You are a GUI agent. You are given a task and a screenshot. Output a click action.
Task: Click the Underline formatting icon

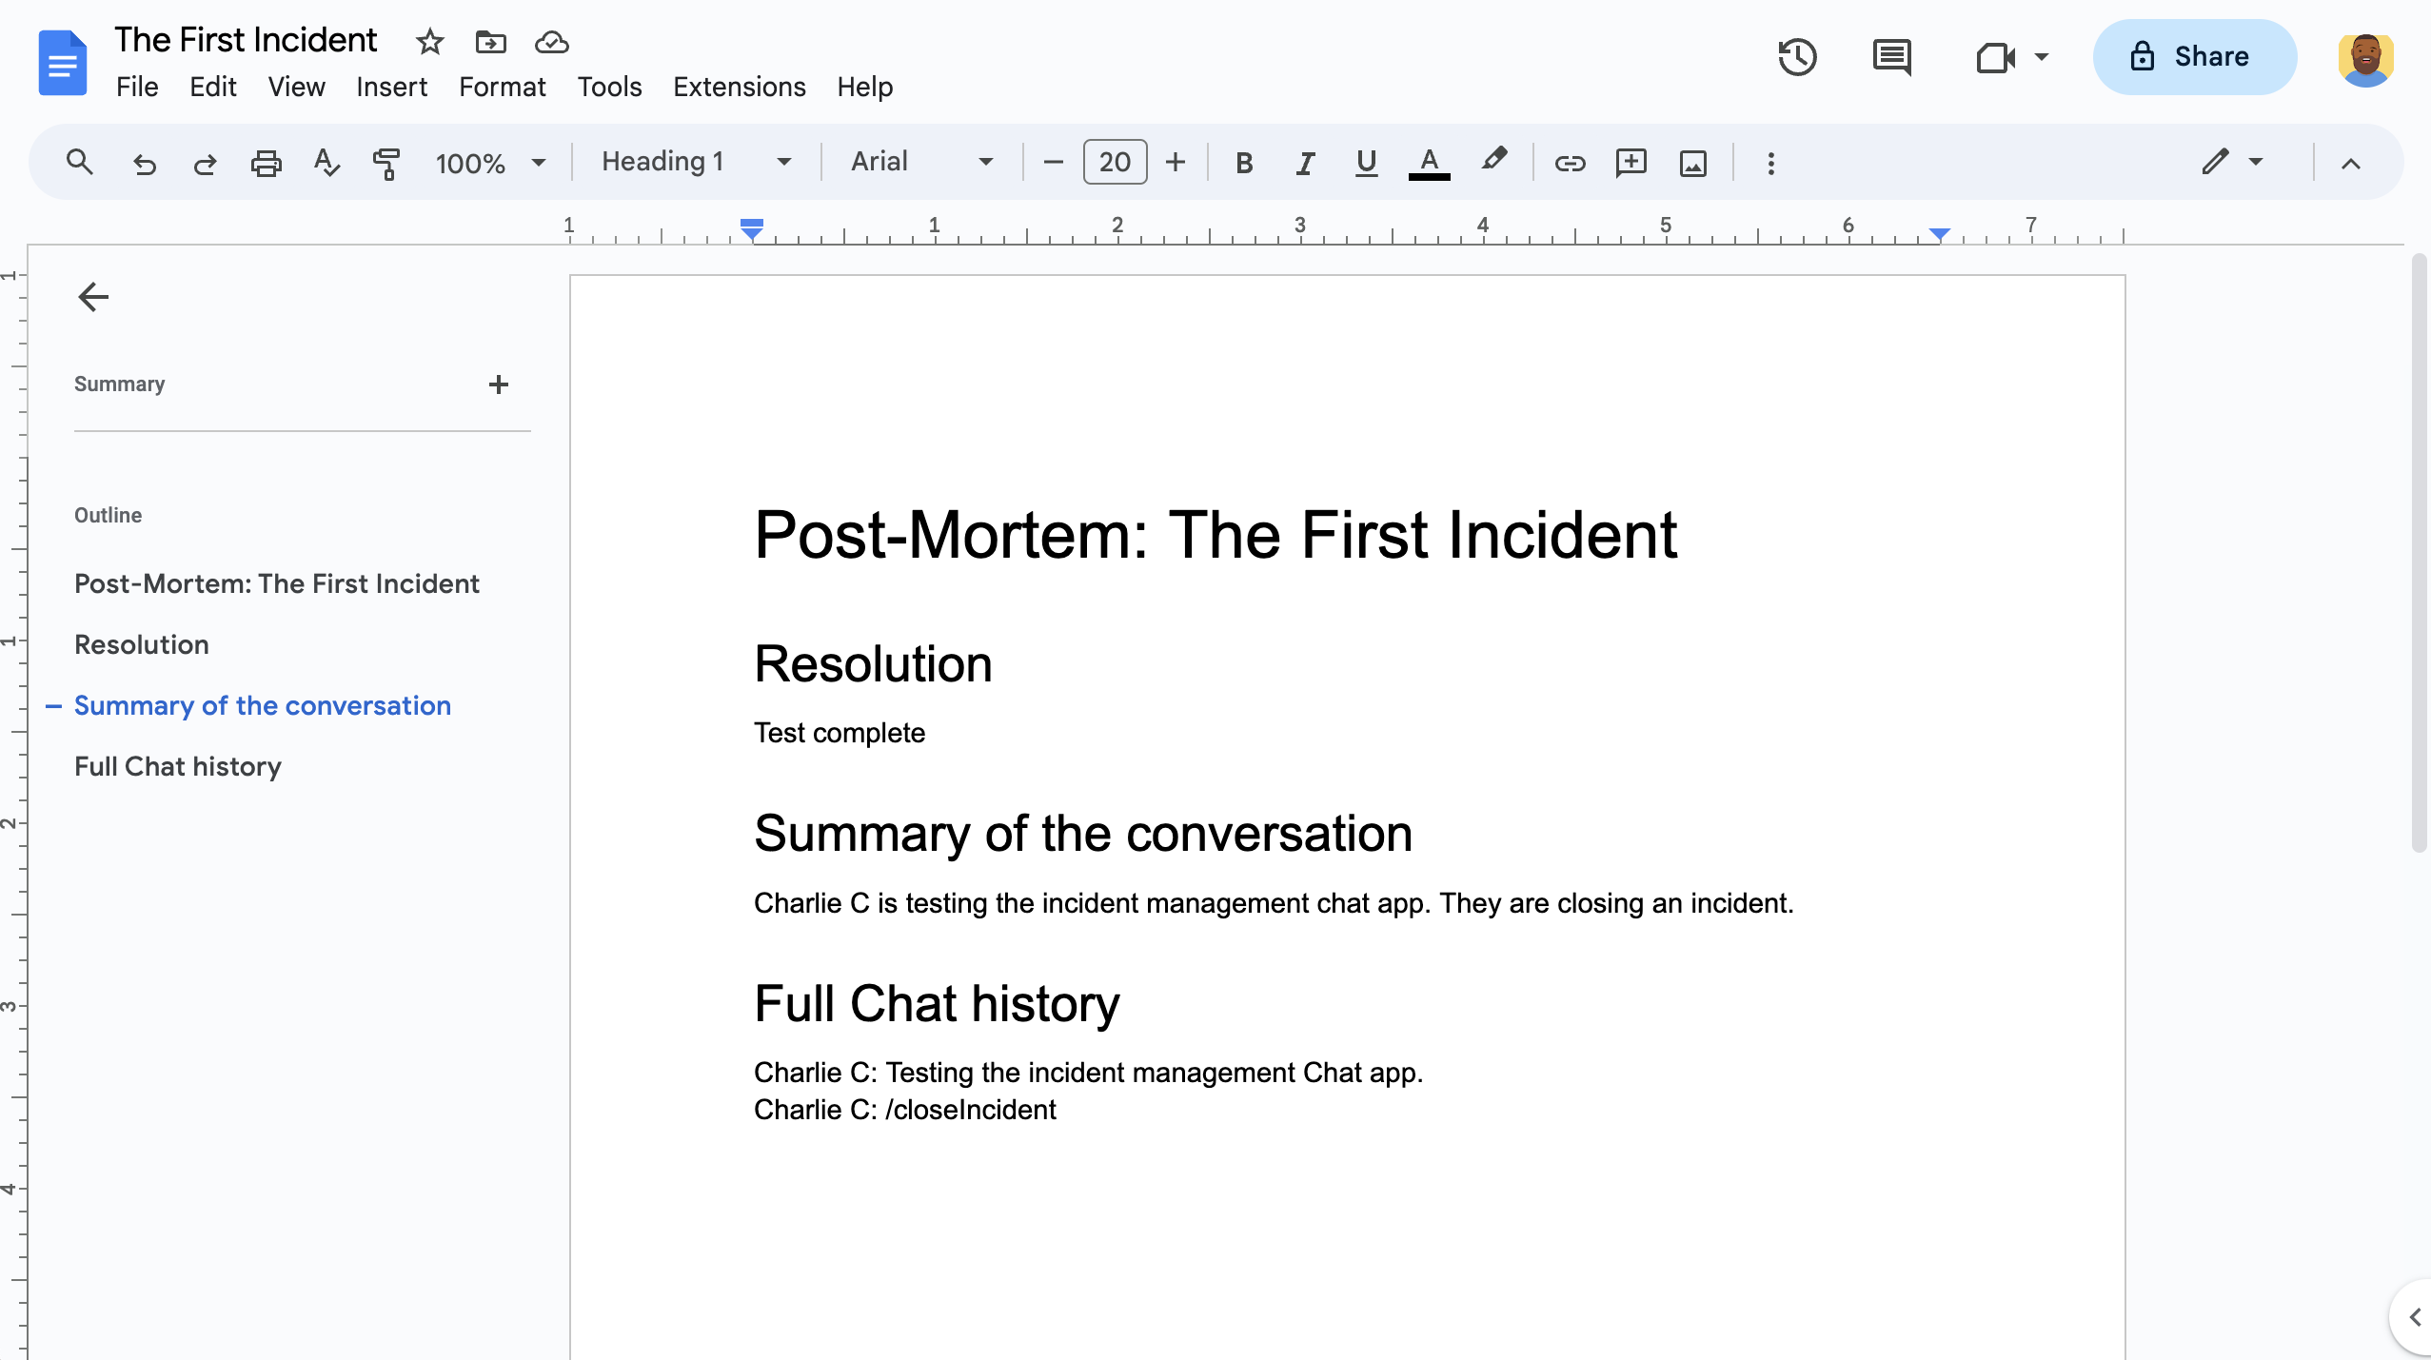(x=1364, y=162)
